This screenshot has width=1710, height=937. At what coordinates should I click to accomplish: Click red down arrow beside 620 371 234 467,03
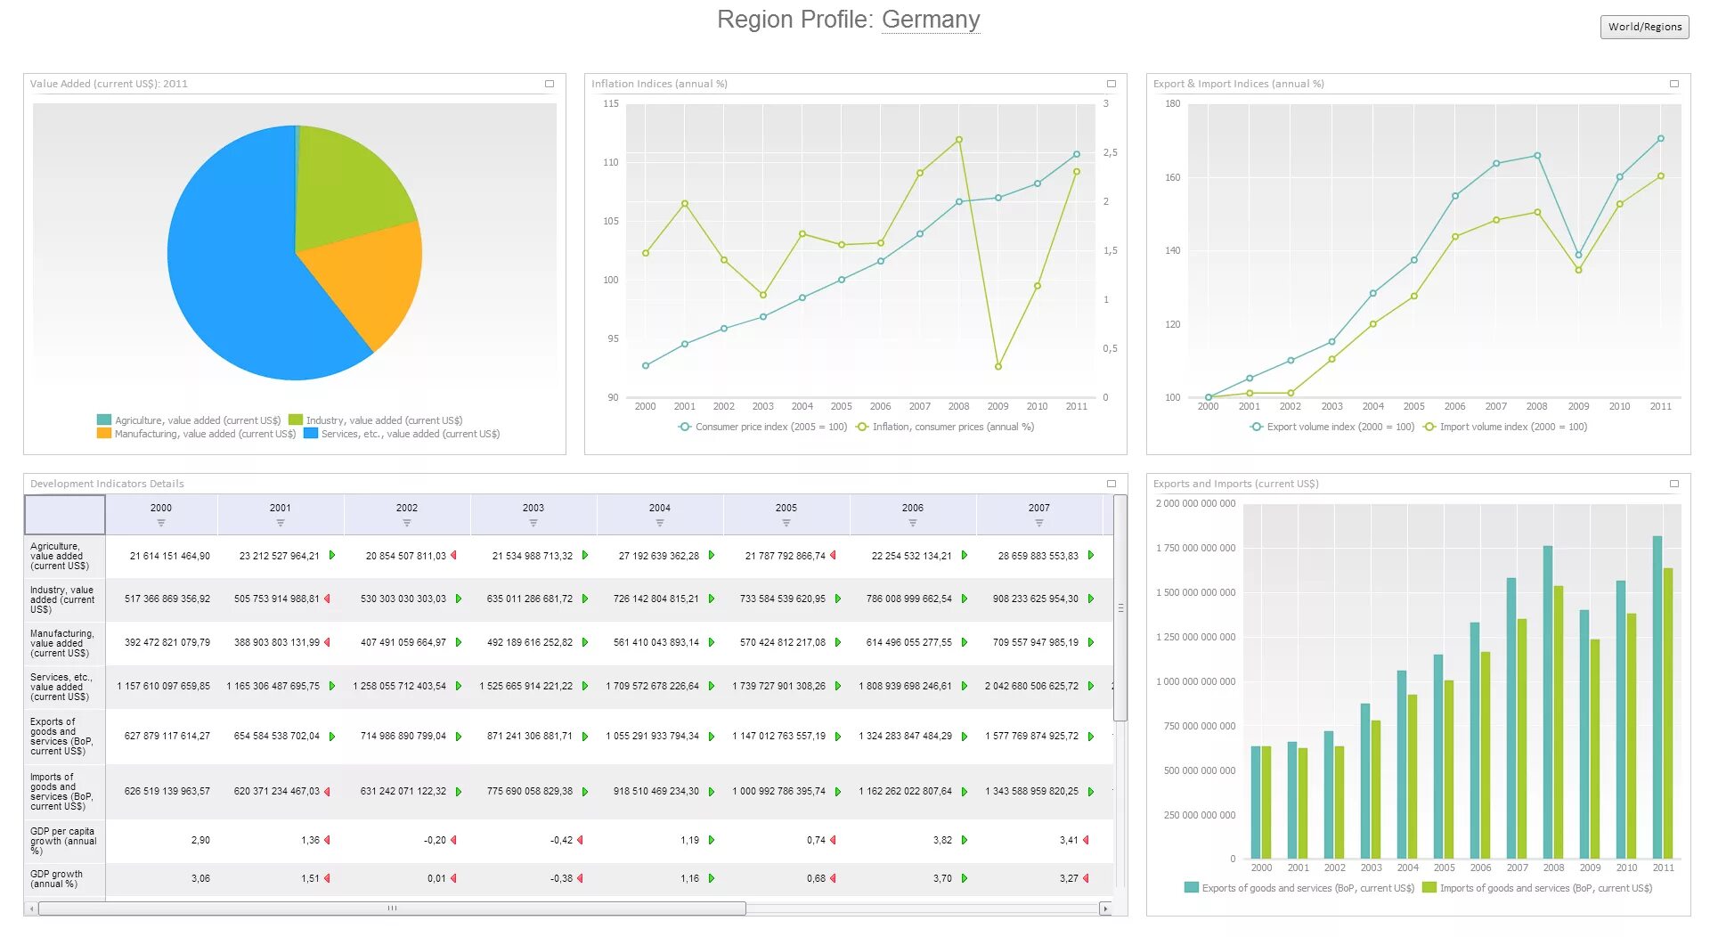(328, 792)
